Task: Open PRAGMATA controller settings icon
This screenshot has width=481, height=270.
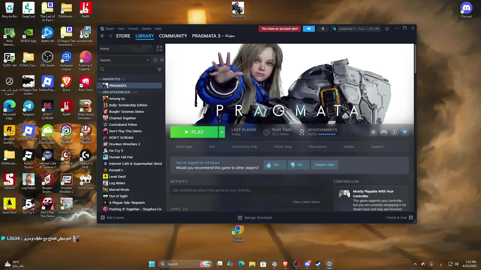Action: [384, 132]
